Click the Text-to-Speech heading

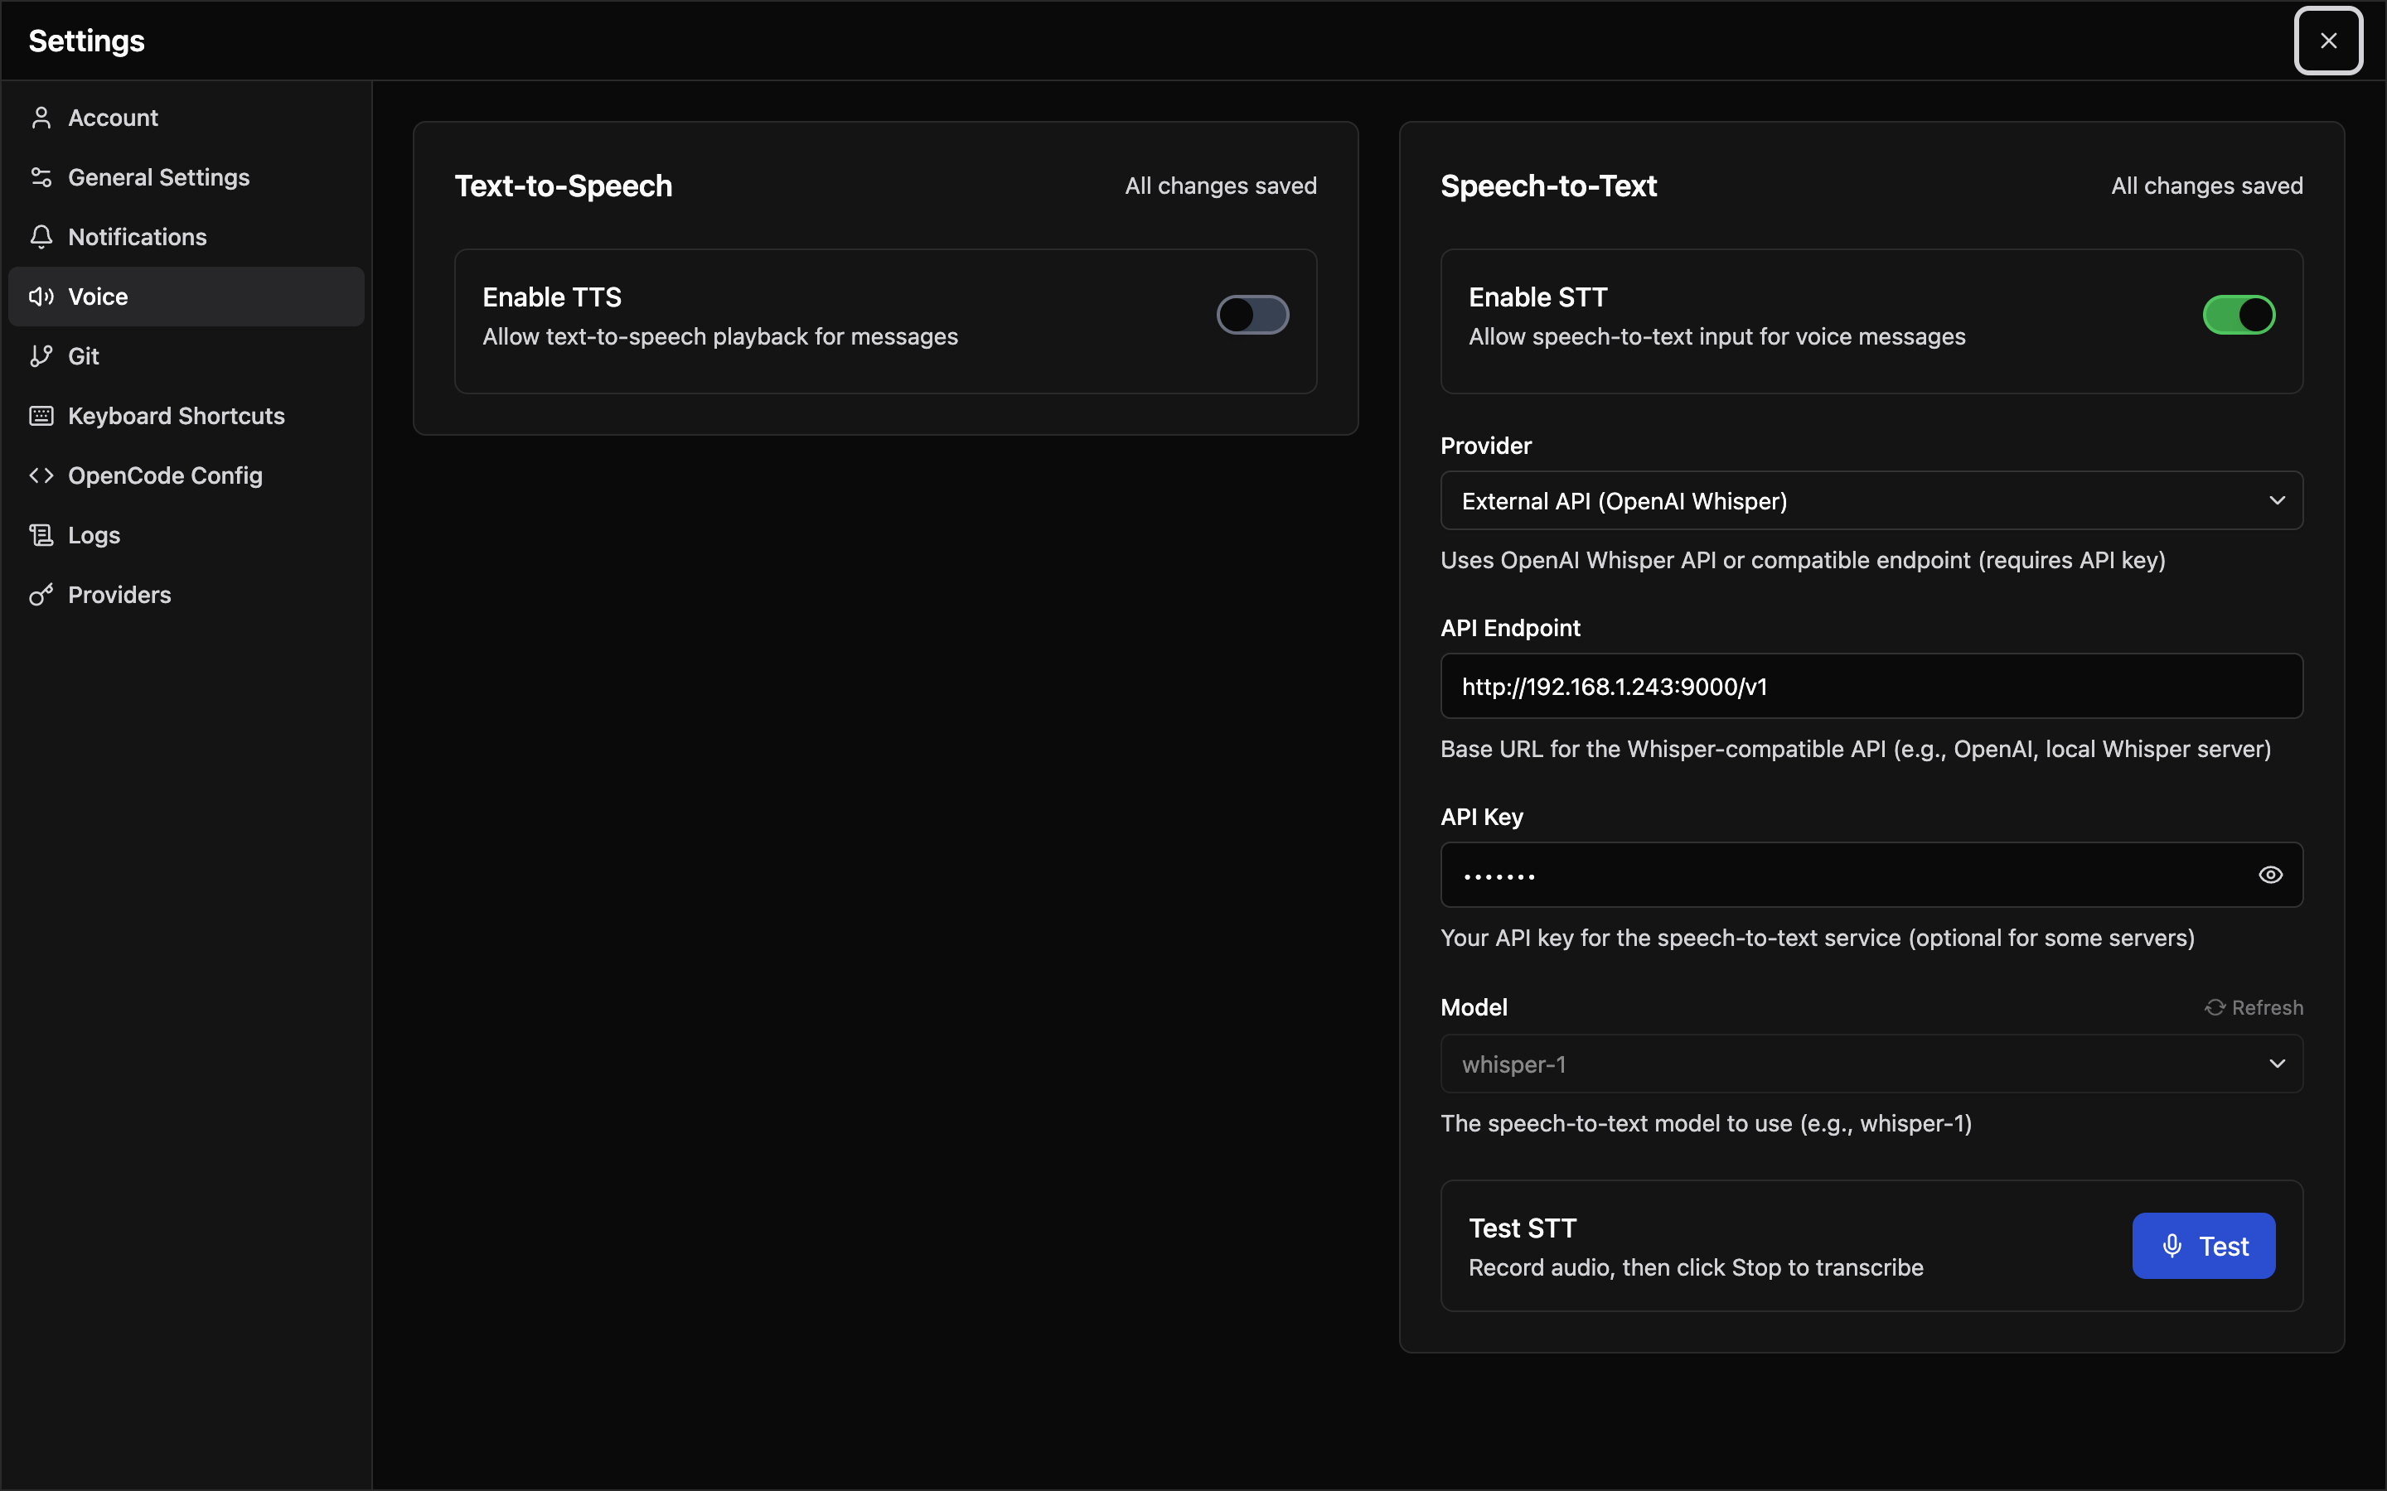coord(564,186)
